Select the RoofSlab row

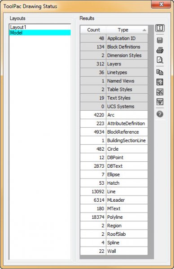[x=114, y=234]
